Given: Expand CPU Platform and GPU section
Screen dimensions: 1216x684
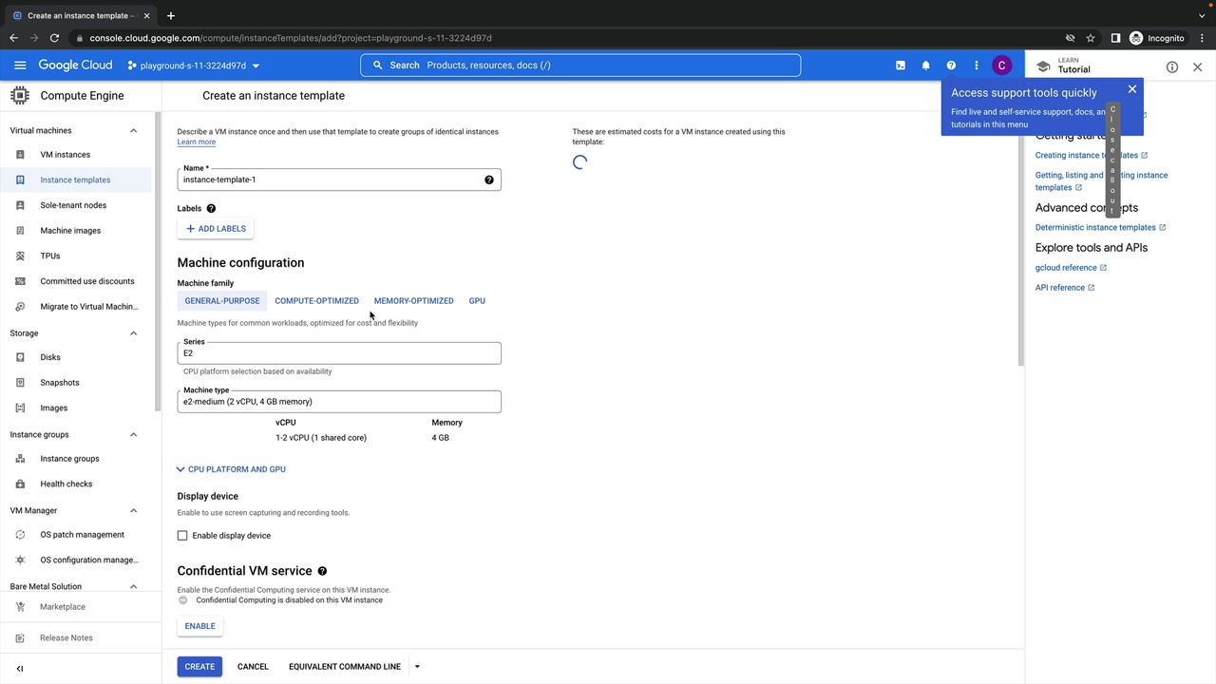Looking at the screenshot, I should point(231,469).
